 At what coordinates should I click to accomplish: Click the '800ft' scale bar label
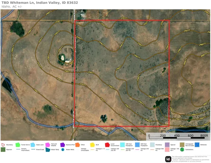pyautogui.click(x=204, y=135)
